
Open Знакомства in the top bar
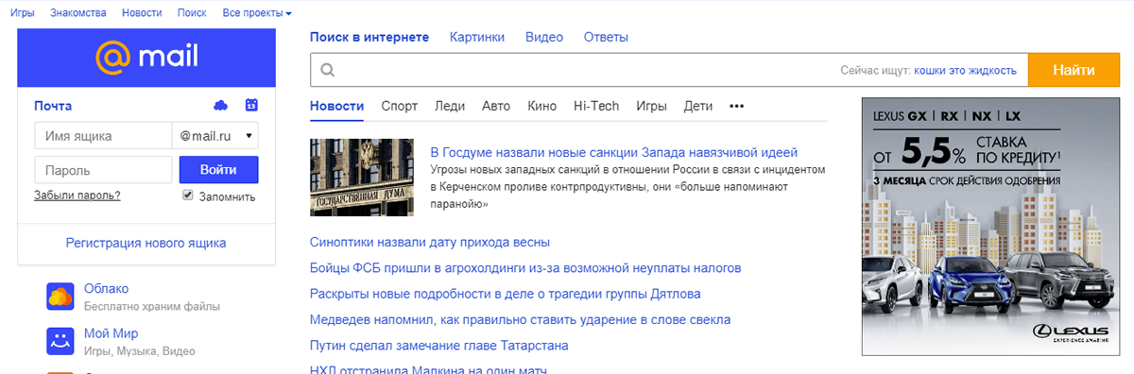click(x=79, y=13)
